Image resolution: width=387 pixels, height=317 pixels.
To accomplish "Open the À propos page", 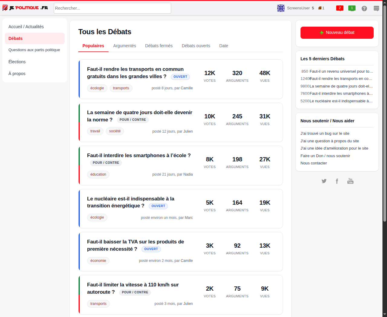I will click(35, 74).
